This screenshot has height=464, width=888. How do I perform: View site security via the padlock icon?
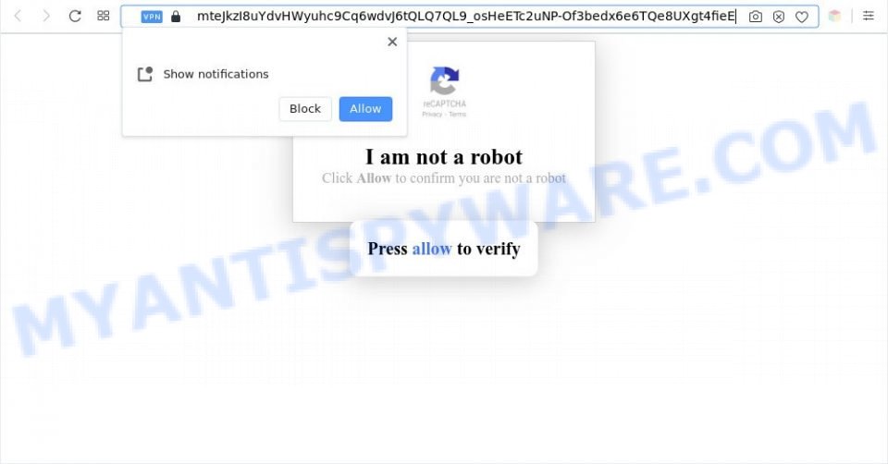(x=176, y=17)
